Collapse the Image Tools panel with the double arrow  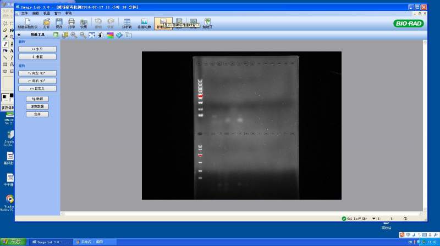(x=19, y=35)
